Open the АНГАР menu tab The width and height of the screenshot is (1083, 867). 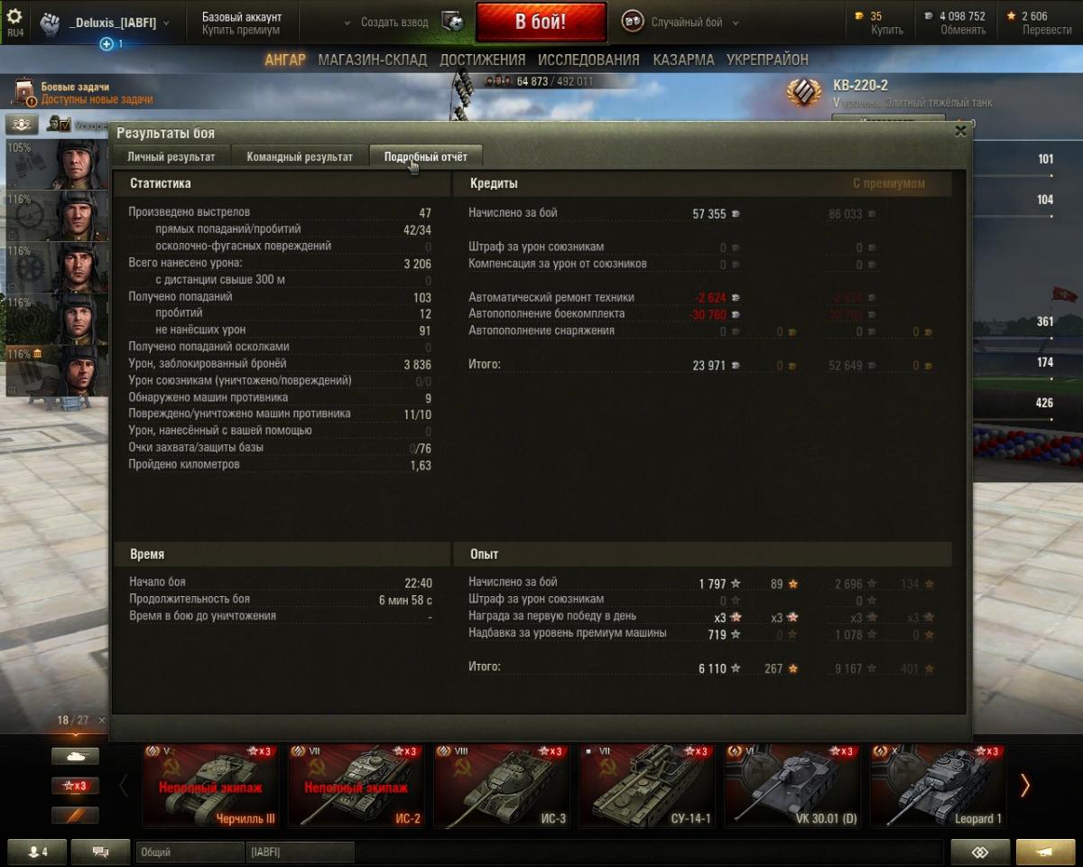(x=285, y=60)
